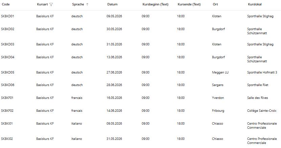Click the filter icon beside Kursart
281x148 pixels.
(x=51, y=4)
